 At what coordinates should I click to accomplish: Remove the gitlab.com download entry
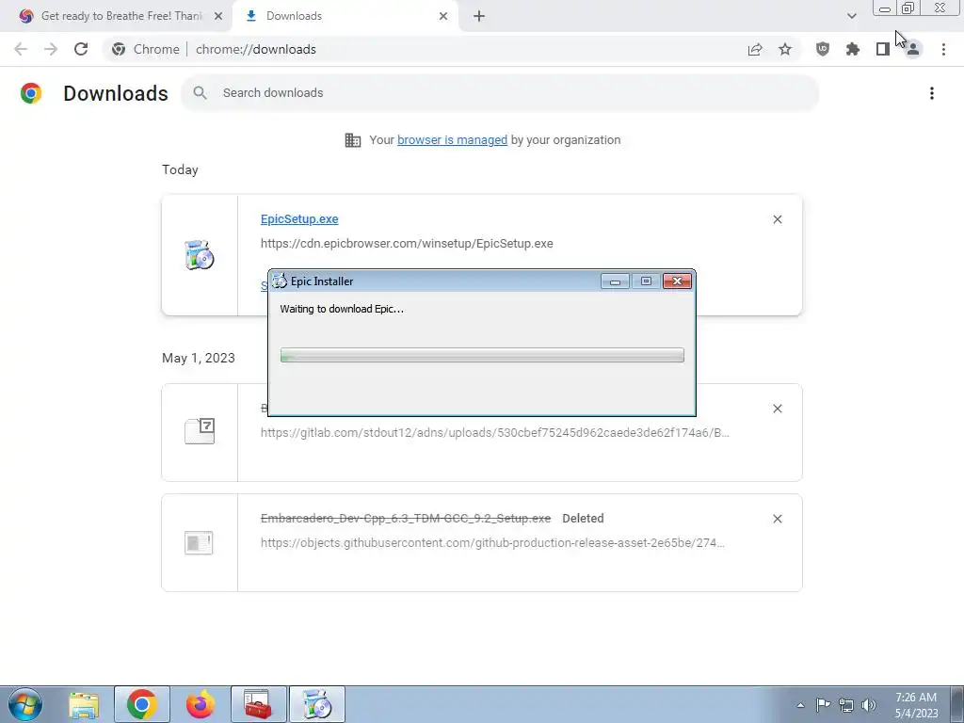click(x=778, y=409)
